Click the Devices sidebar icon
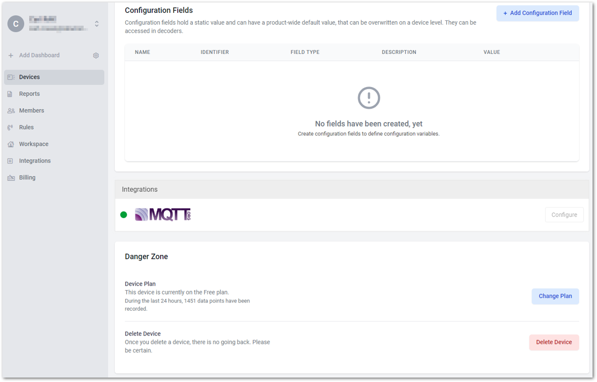Screen dimensions: 597x382 coord(11,77)
